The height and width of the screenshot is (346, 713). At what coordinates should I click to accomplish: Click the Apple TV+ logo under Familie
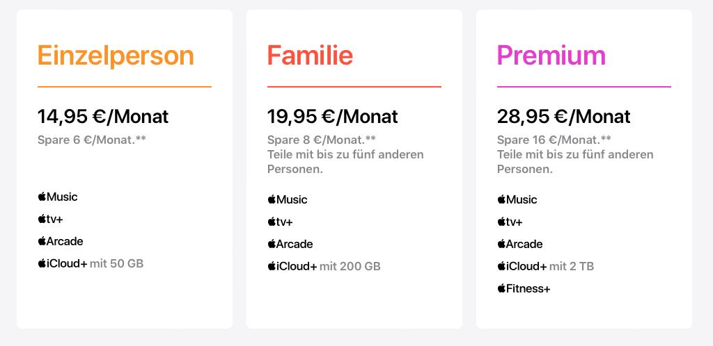281,222
